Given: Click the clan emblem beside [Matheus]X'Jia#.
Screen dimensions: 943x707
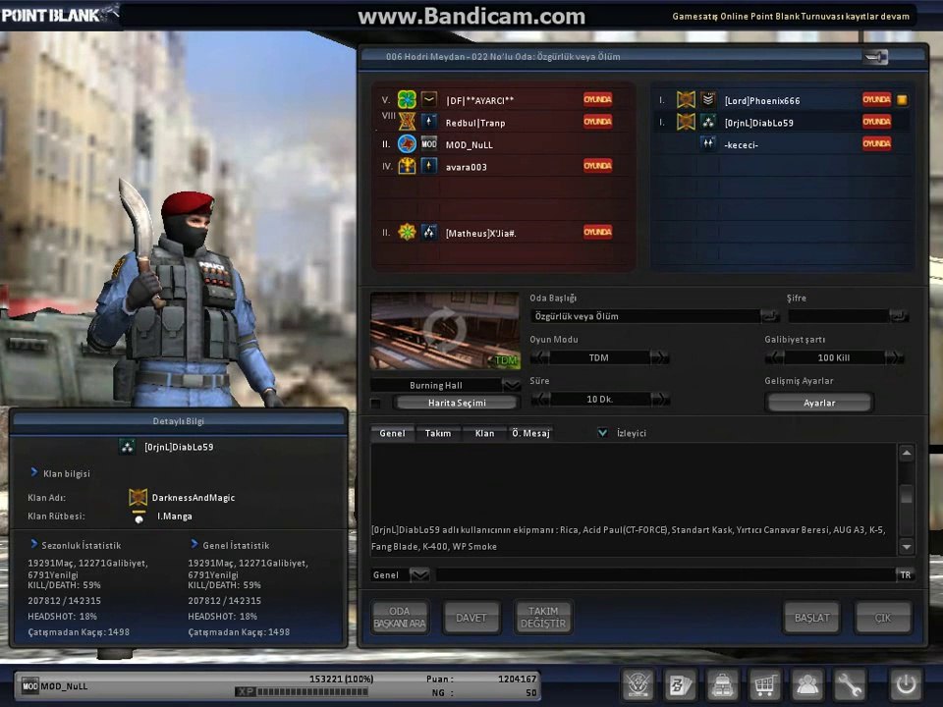Looking at the screenshot, I should click(x=407, y=232).
